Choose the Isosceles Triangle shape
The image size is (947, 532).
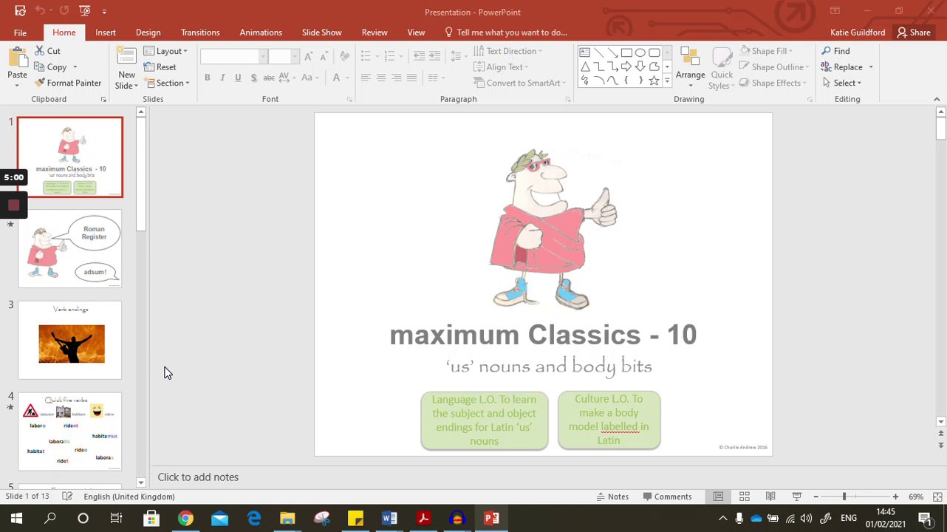click(x=584, y=67)
